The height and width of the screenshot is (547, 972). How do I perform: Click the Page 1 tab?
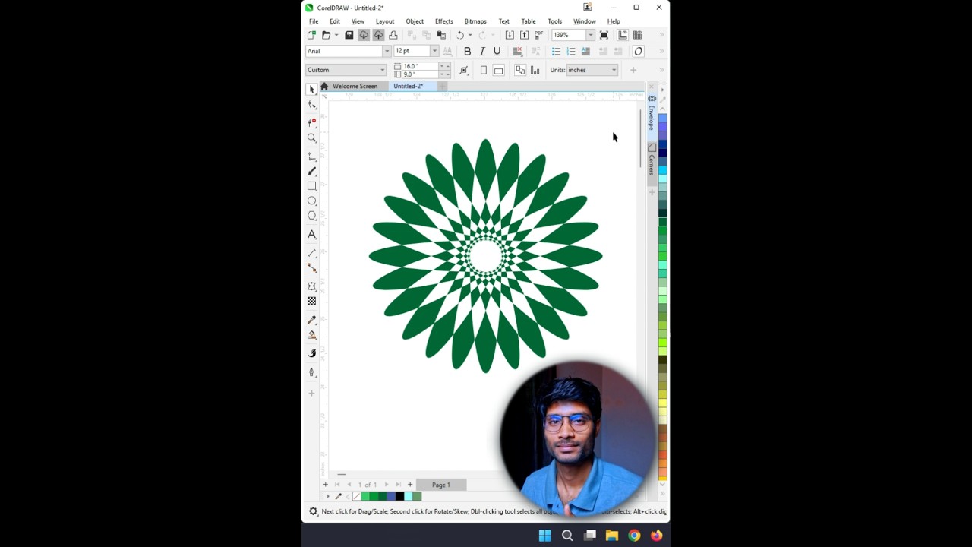[x=441, y=485]
